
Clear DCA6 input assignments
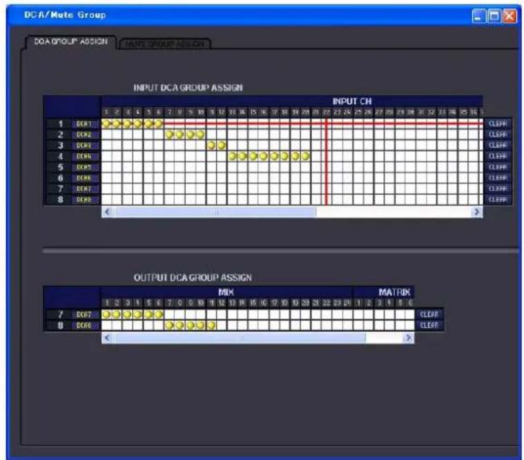click(x=498, y=178)
